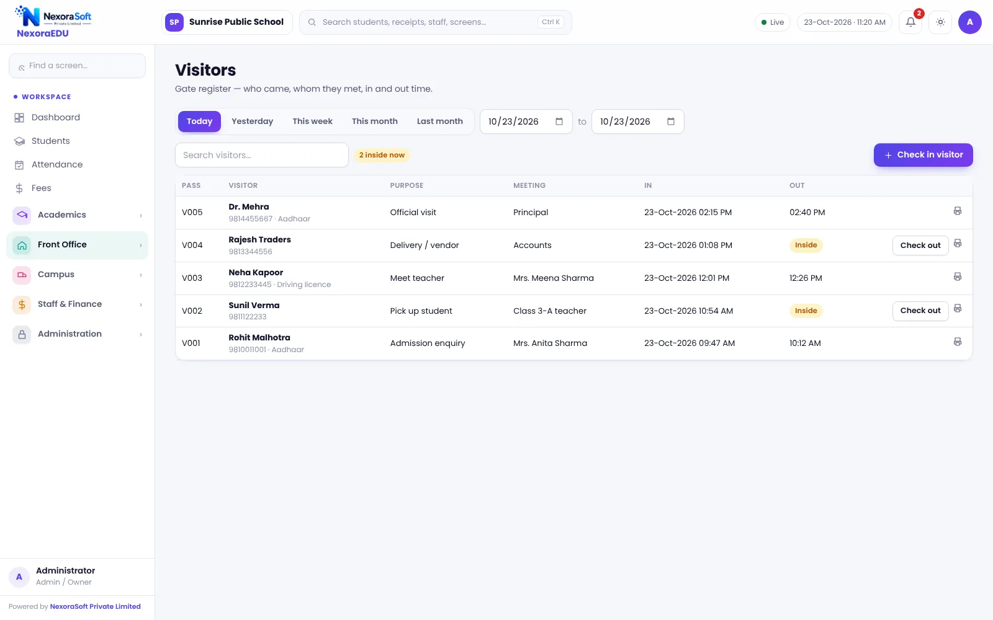993x620 pixels.
Task: Switch to Last month filter
Action: tap(439, 122)
